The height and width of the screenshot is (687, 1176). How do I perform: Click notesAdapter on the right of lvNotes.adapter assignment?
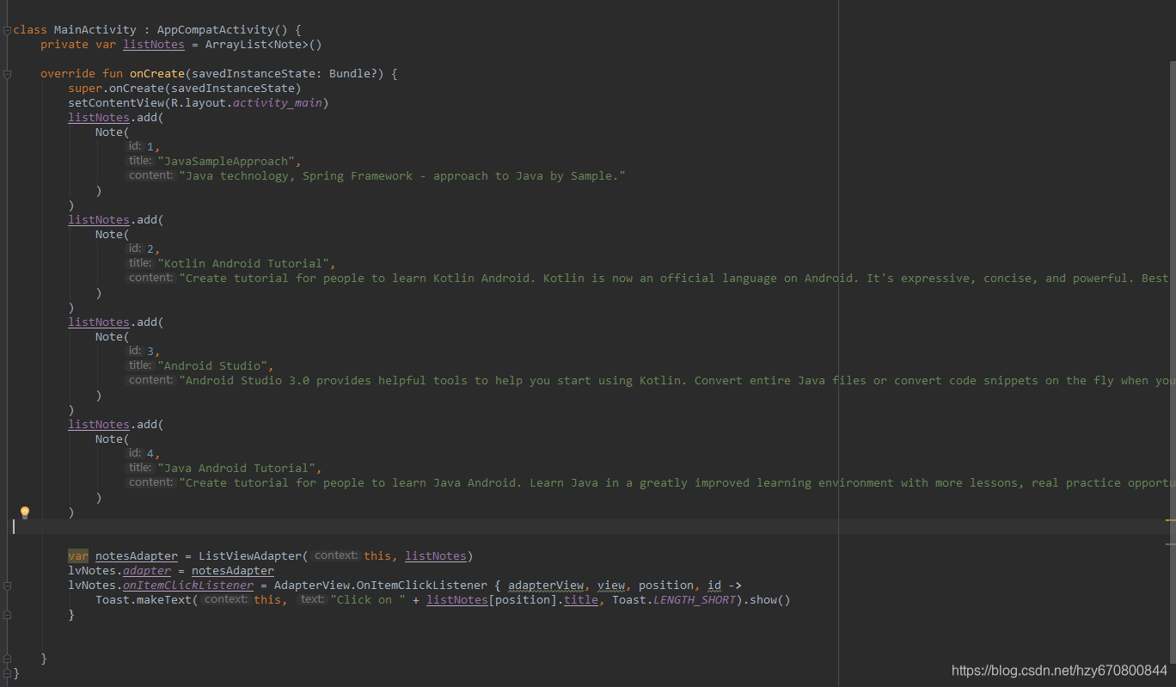coord(233,571)
